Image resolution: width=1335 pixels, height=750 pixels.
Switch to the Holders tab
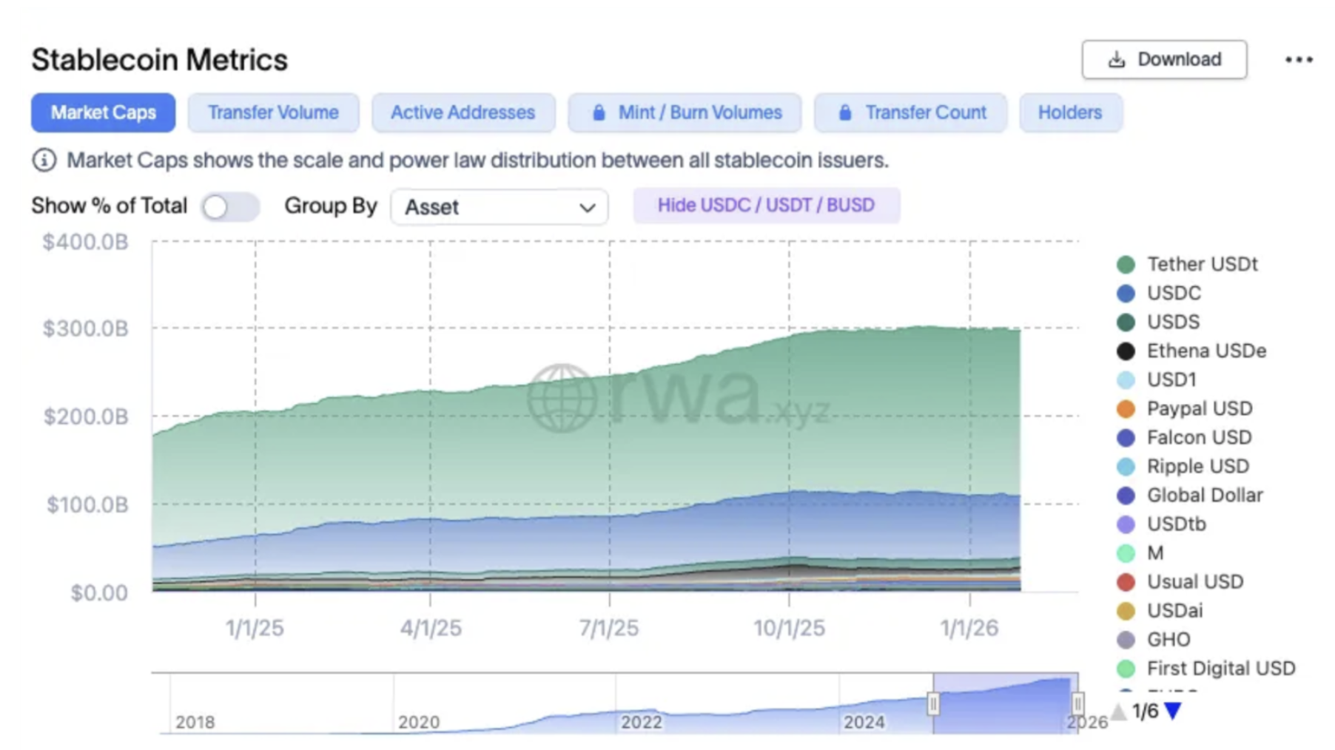pyautogui.click(x=1070, y=112)
